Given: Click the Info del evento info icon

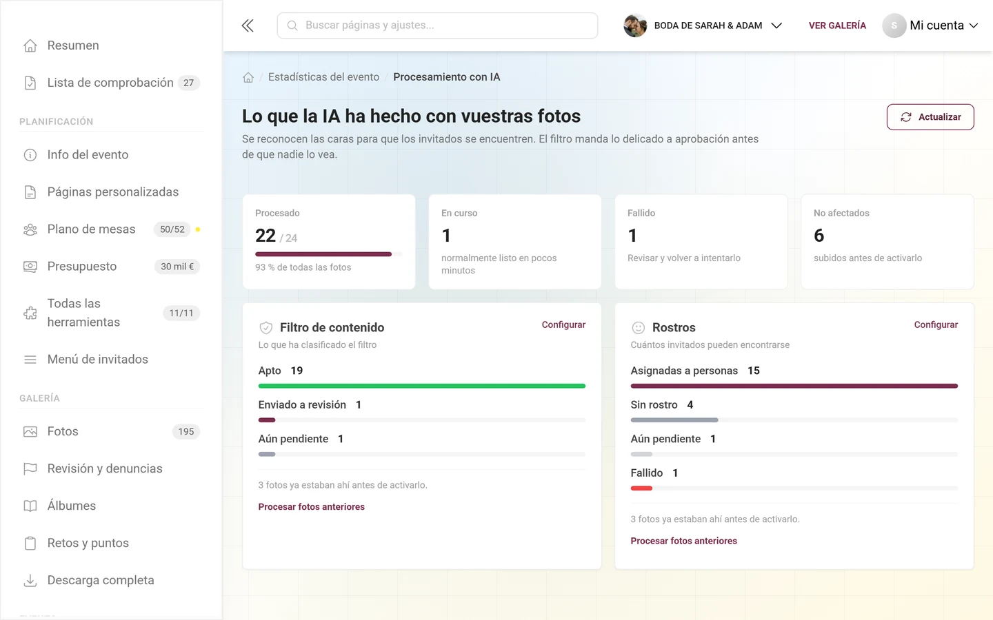Looking at the screenshot, I should pyautogui.click(x=30, y=155).
